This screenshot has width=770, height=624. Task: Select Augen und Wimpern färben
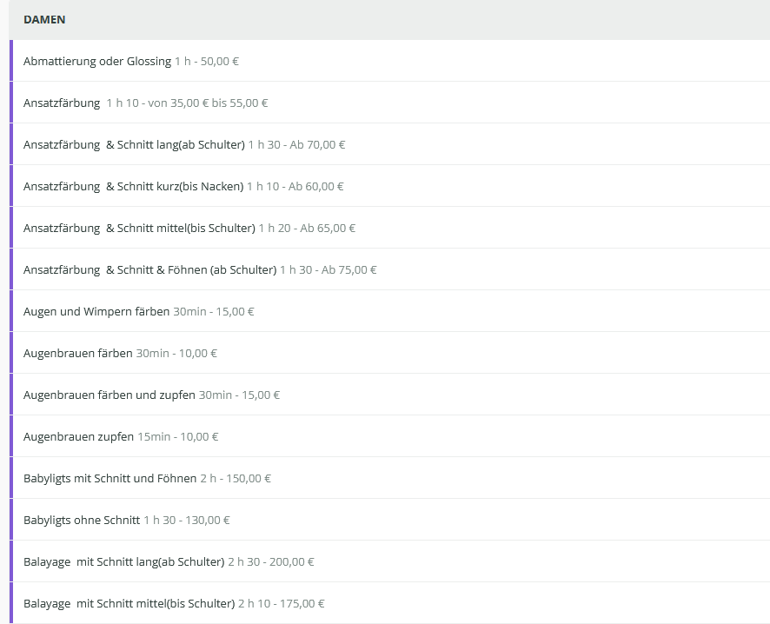point(96,312)
